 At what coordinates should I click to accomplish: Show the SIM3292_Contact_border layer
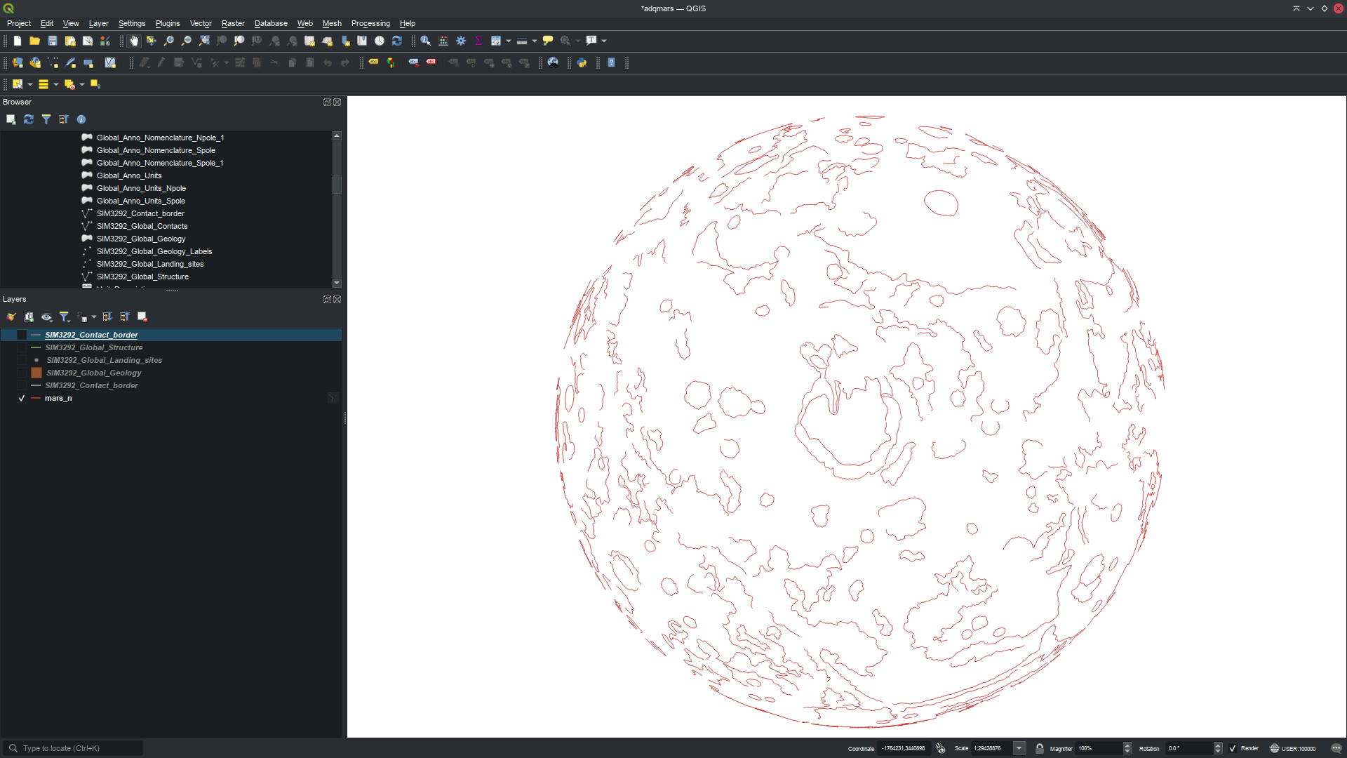[21, 335]
